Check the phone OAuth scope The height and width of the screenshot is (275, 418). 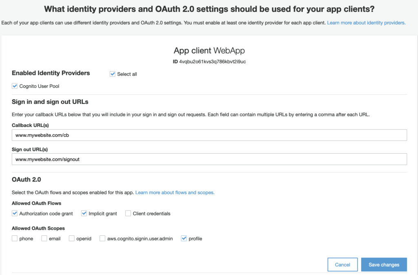point(15,238)
